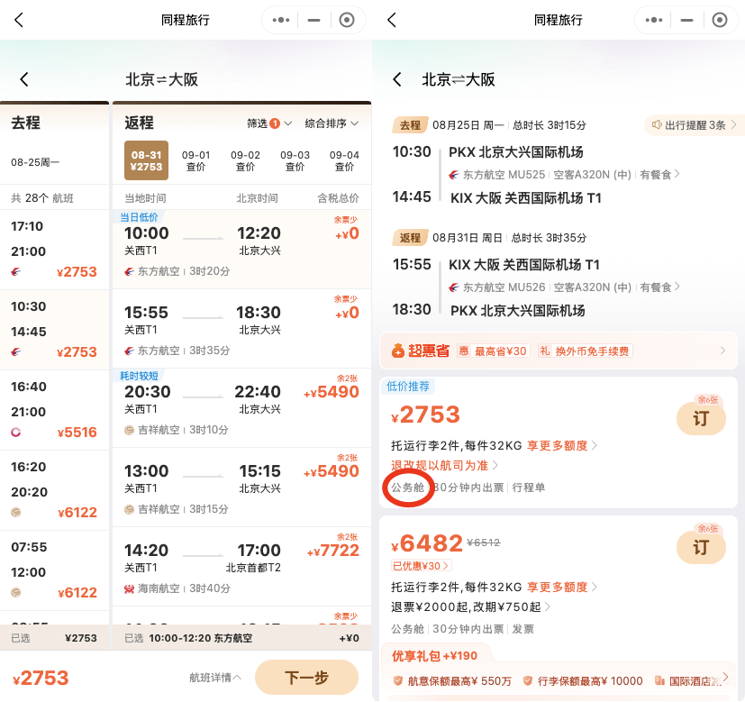Click the red filter count badge beside 筛选

[x=275, y=123]
